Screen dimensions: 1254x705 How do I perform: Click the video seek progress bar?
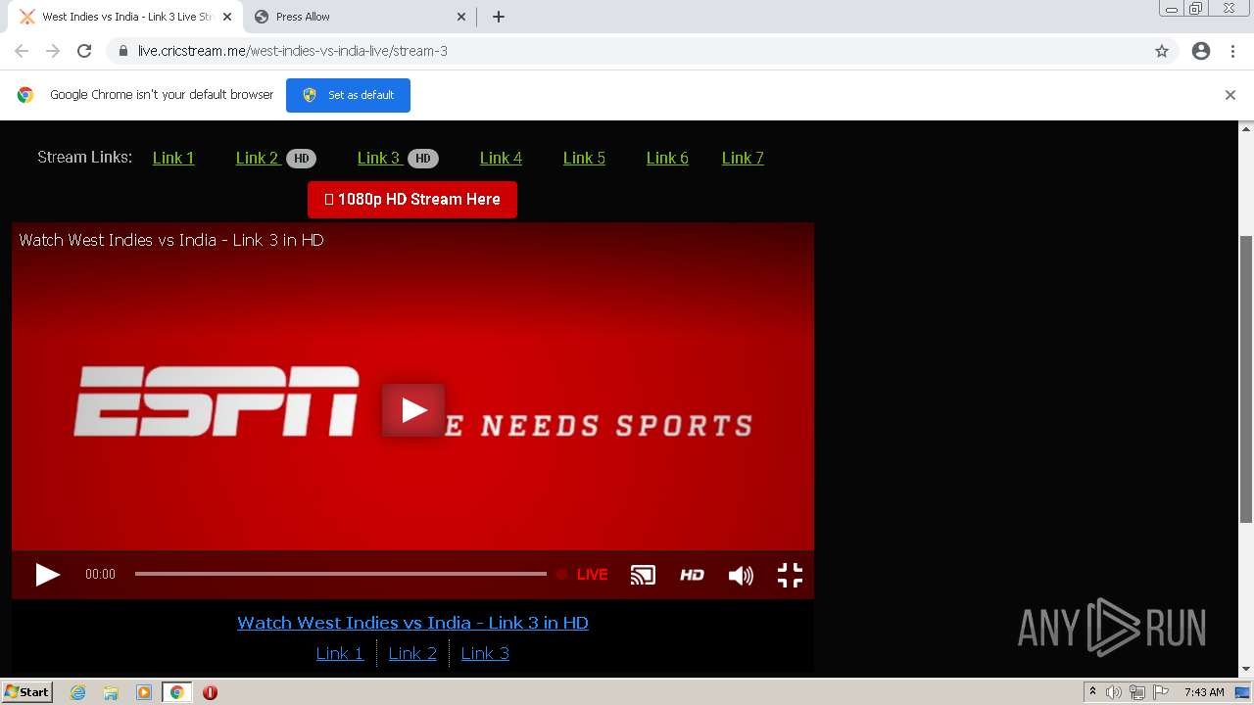pyautogui.click(x=340, y=574)
